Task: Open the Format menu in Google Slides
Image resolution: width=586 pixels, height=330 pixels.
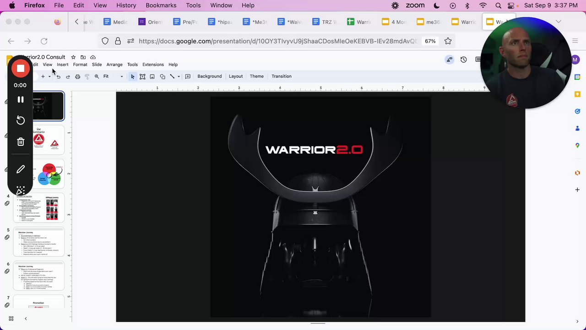Action: 80,65
